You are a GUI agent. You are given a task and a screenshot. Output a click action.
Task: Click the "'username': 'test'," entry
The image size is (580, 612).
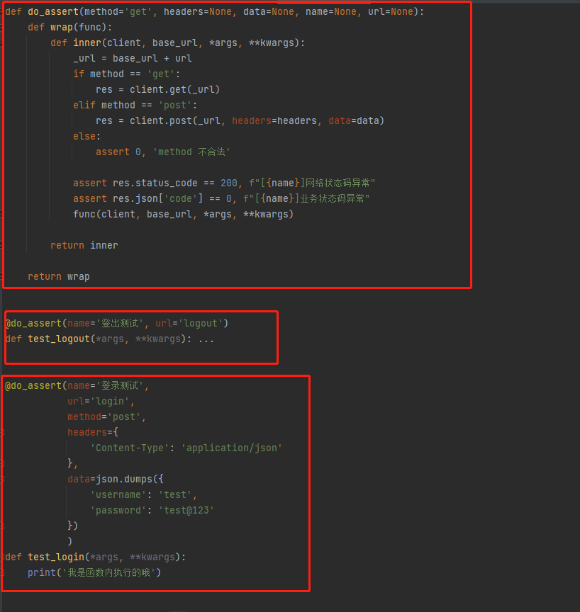pyautogui.click(x=143, y=495)
